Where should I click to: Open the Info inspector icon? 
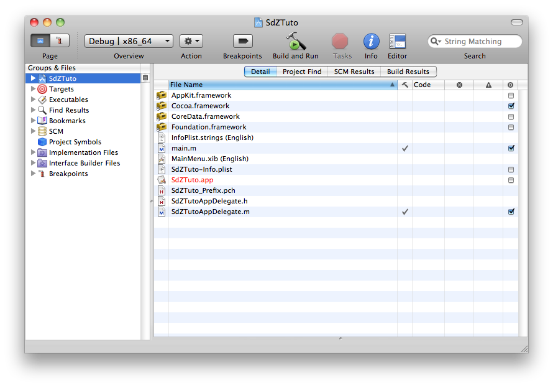[371, 41]
